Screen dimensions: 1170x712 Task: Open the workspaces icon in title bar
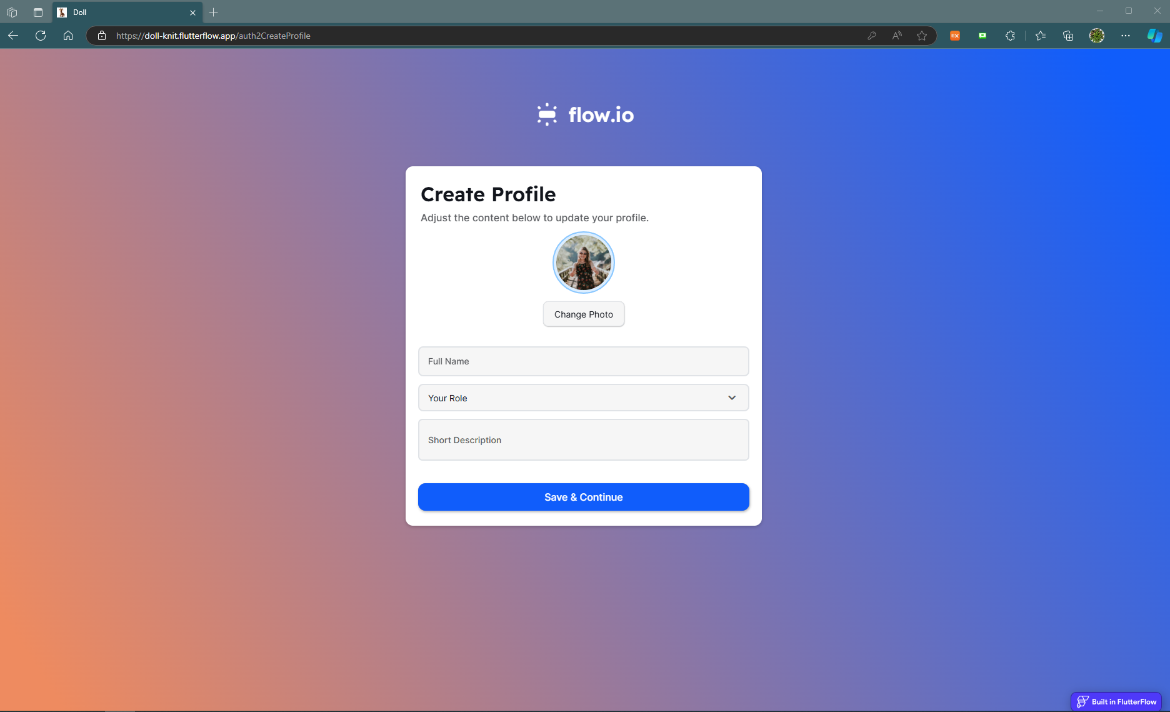coord(12,12)
